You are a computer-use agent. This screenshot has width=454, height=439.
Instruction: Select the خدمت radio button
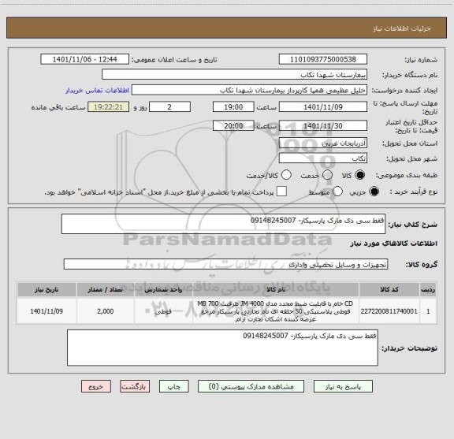(x=327, y=175)
